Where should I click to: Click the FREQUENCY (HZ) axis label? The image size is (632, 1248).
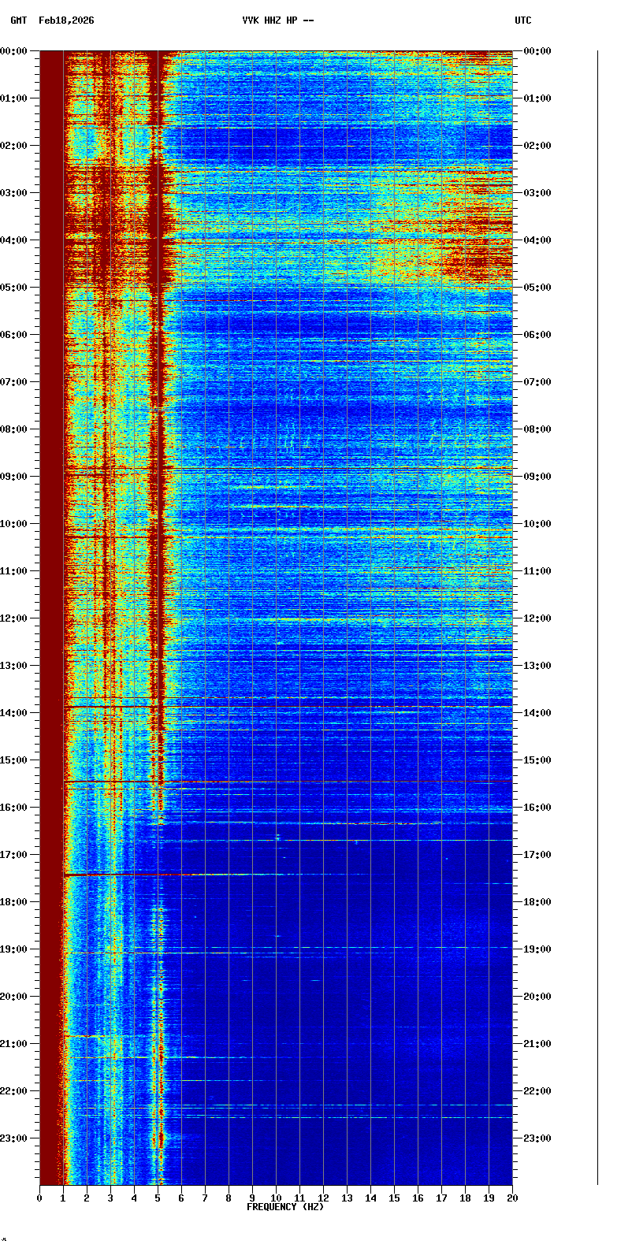[285, 1207]
